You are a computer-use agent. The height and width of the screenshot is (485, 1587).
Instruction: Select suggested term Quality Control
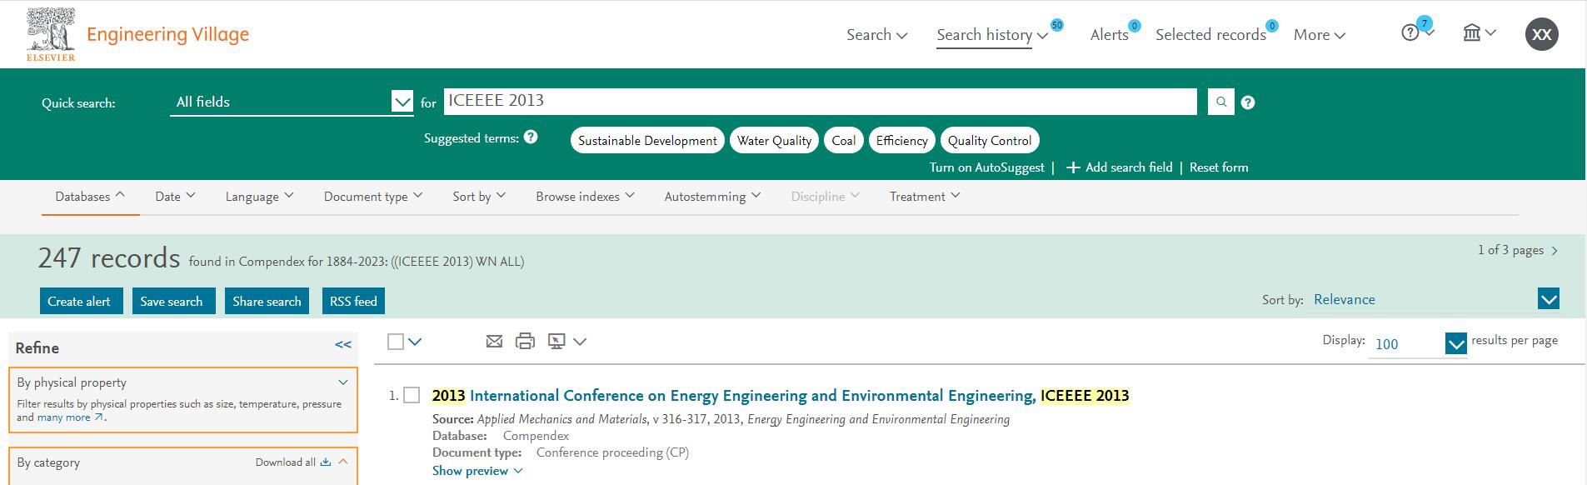coord(990,141)
